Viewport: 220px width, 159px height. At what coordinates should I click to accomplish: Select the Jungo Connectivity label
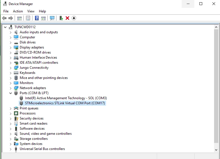pyautogui.click(x=34, y=68)
